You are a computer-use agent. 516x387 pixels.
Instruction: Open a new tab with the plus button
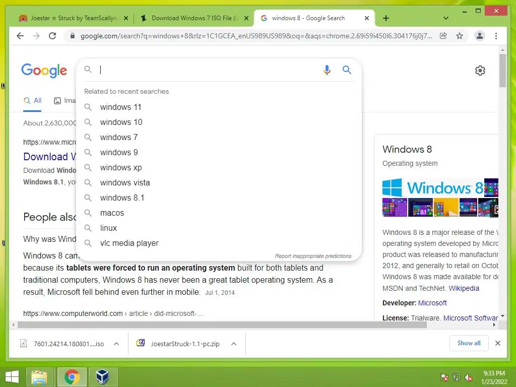tap(386, 18)
